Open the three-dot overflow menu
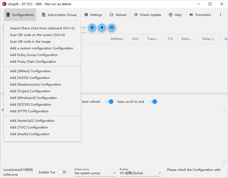This screenshot has height=178, width=228. click(220, 15)
